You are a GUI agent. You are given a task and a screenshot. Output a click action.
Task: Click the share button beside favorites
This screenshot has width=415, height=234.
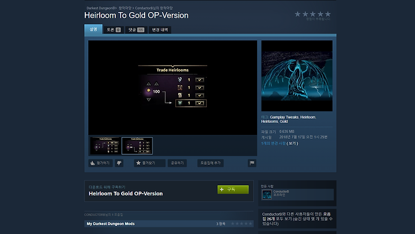point(177,163)
